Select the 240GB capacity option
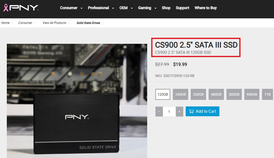Image resolution: width=274 pixels, height=158 pixels. click(x=180, y=94)
